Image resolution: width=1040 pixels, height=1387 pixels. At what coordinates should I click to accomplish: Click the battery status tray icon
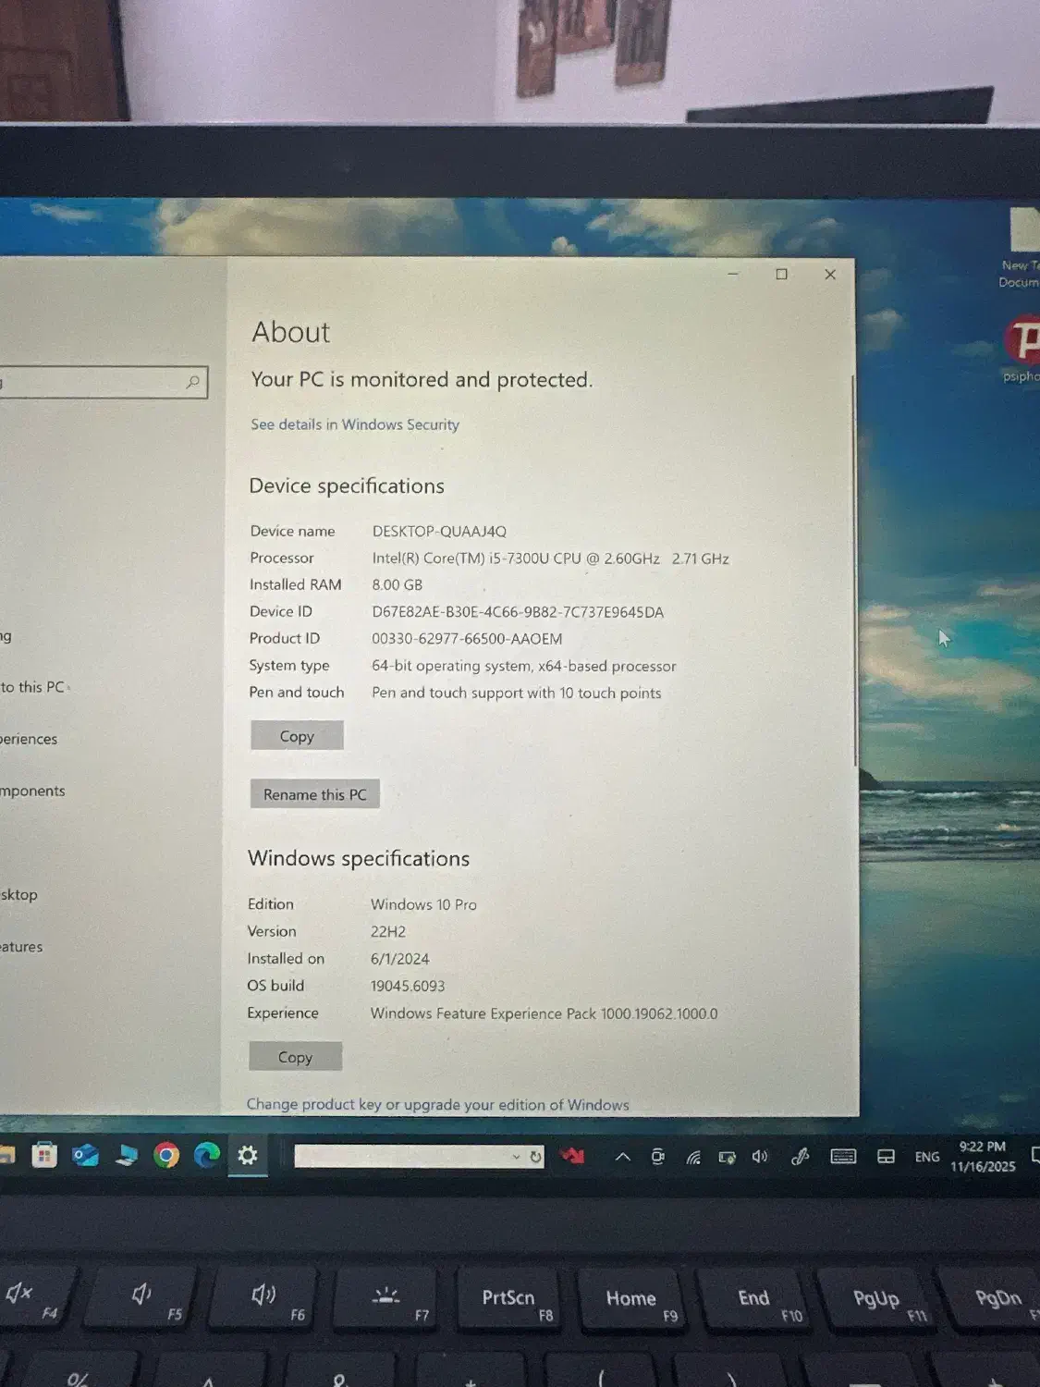(x=728, y=1158)
